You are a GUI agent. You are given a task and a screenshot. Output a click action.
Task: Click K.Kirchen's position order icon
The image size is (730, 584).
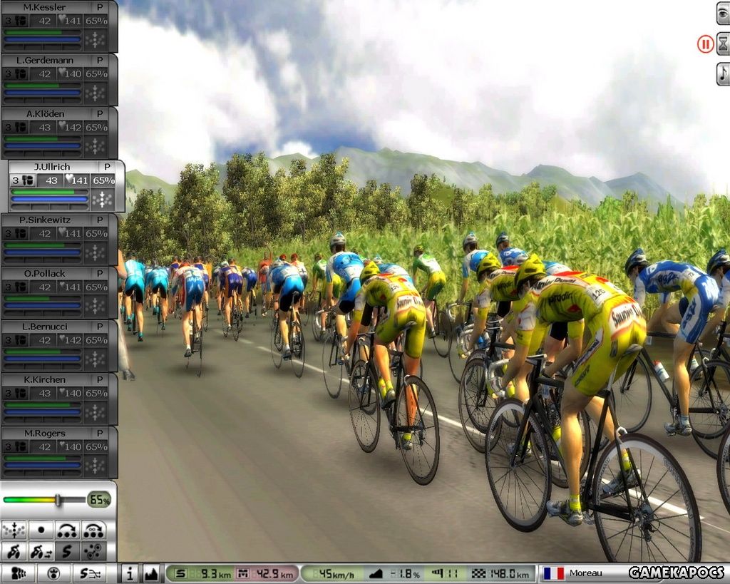[x=96, y=413]
